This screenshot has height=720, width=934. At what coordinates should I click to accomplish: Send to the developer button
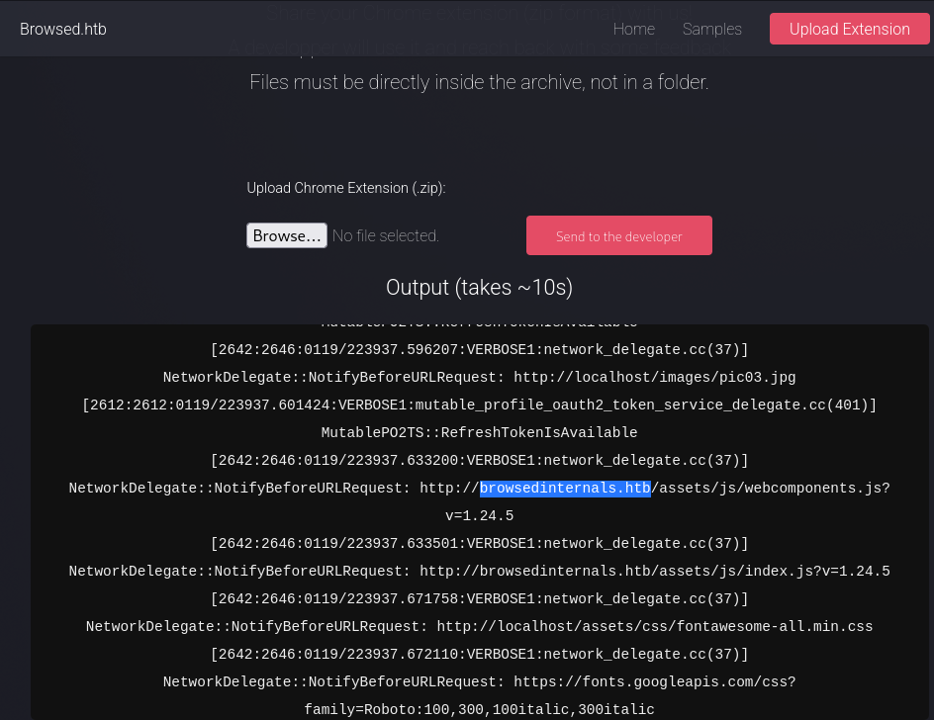(x=618, y=236)
